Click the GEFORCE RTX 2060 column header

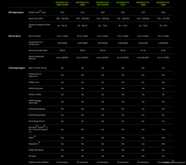(x=143, y=4)
